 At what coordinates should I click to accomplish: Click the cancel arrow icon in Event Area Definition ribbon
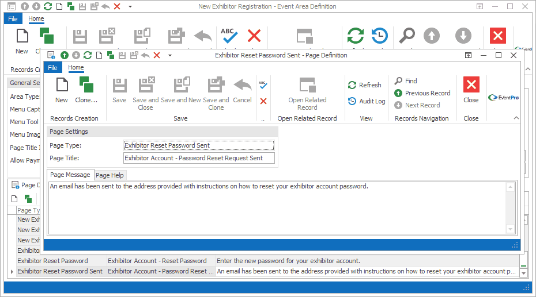click(x=203, y=36)
